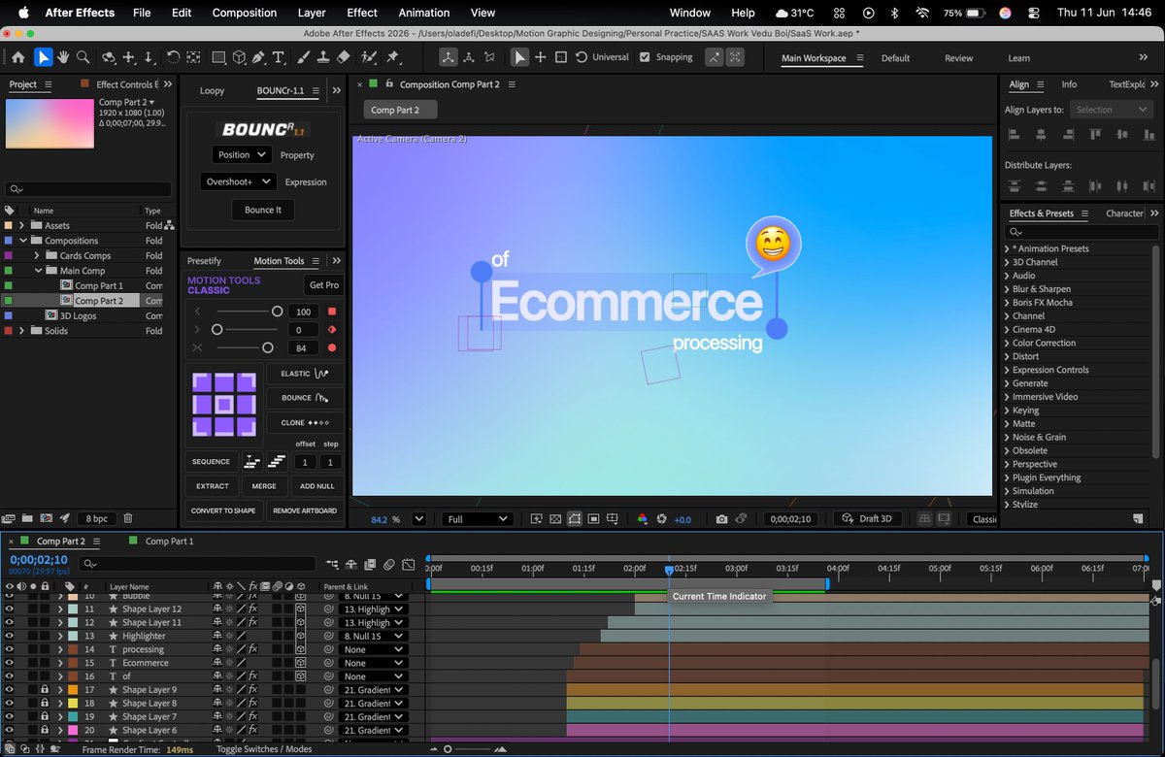Click the CLONE option in Motion Tools
Image resolution: width=1165 pixels, height=757 pixels.
coord(305,423)
